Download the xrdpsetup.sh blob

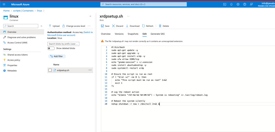(x=133, y=26)
